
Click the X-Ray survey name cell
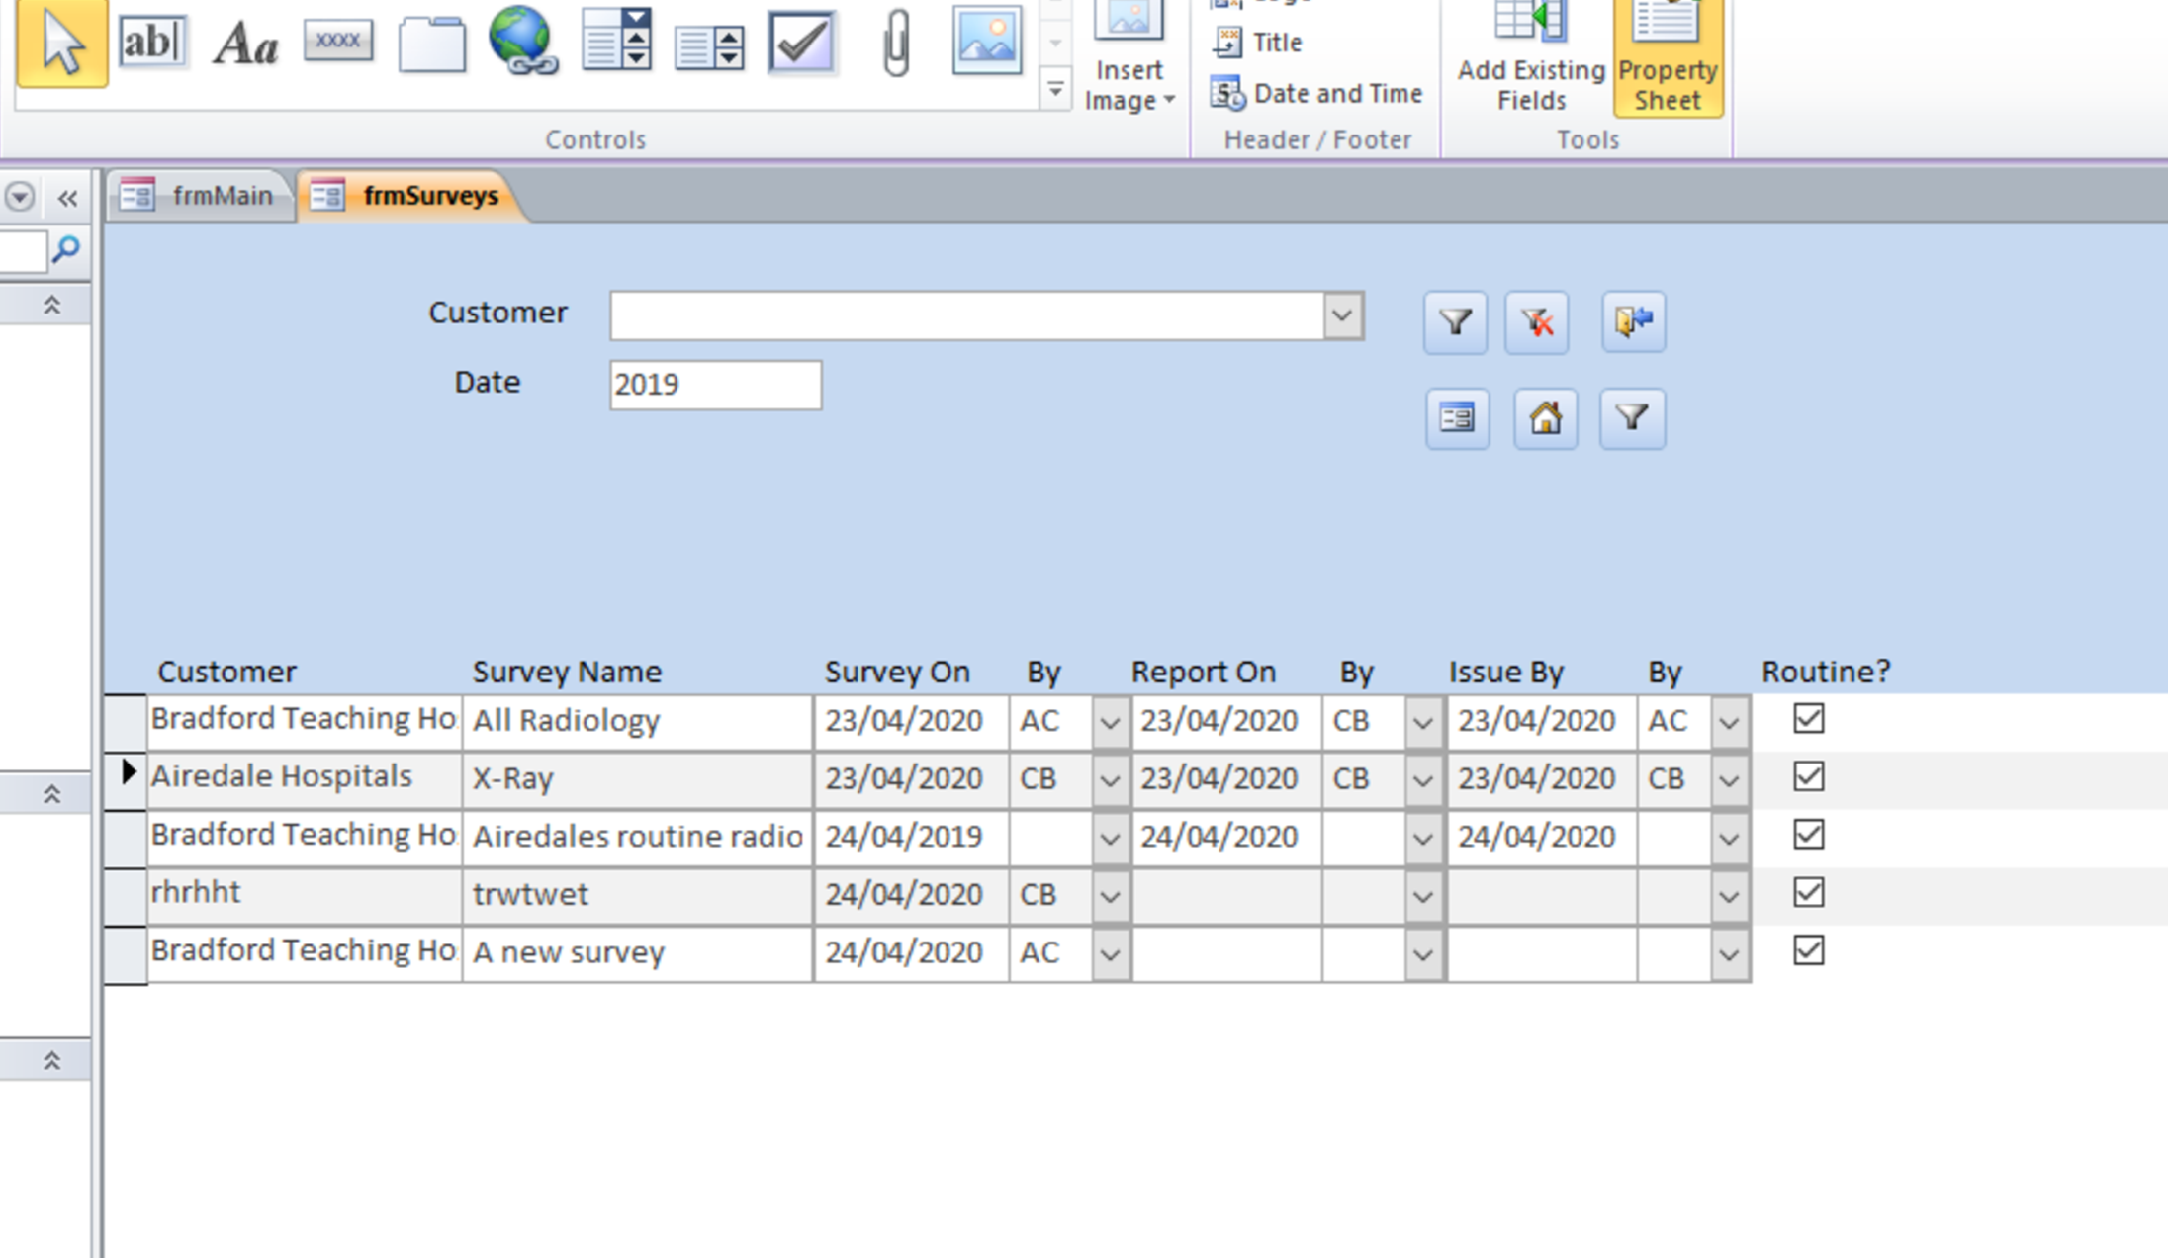[x=638, y=779]
